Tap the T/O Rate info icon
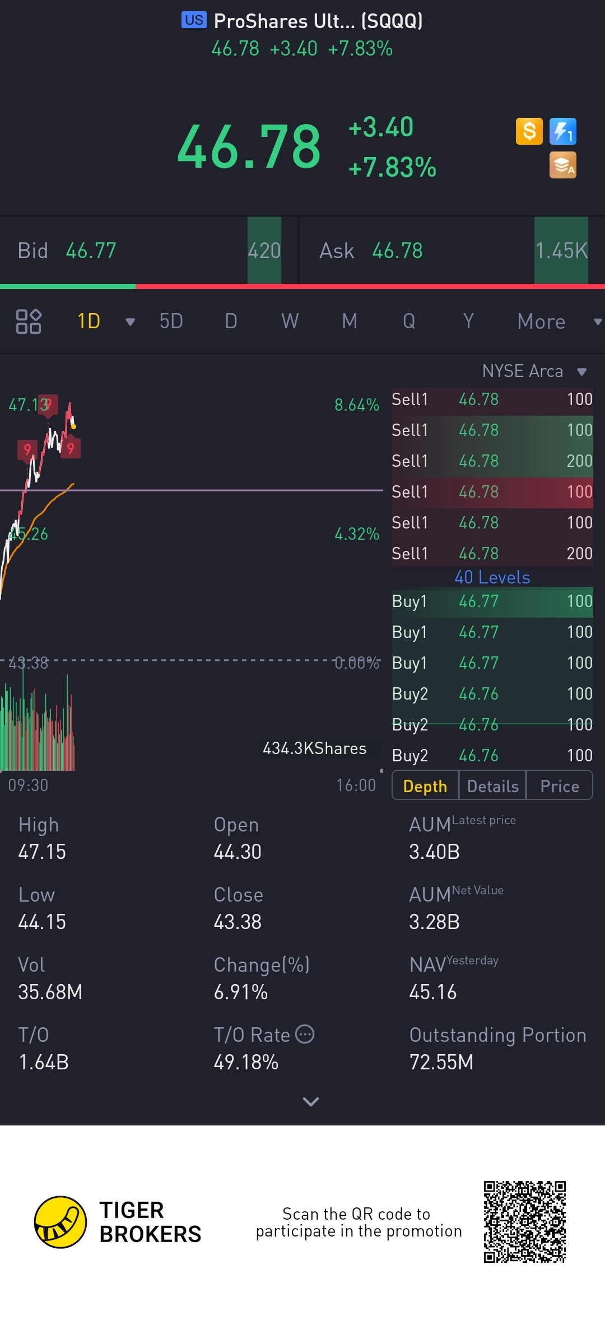 pyautogui.click(x=305, y=1033)
